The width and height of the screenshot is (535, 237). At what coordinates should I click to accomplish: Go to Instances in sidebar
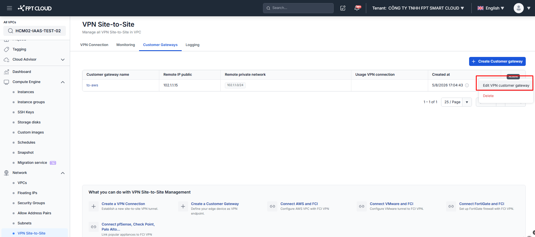pos(26,92)
